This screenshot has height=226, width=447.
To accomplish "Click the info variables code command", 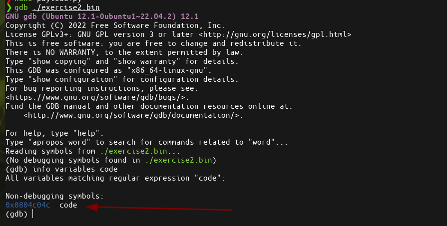I will [75, 169].
